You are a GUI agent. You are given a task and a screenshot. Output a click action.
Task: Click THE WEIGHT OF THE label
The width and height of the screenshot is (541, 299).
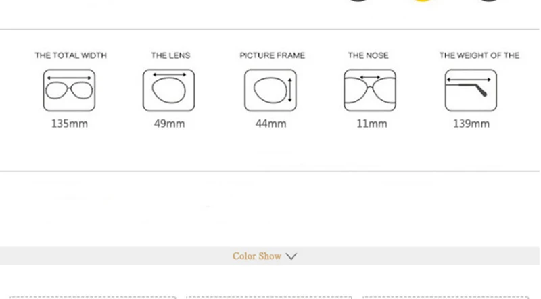[x=479, y=55]
